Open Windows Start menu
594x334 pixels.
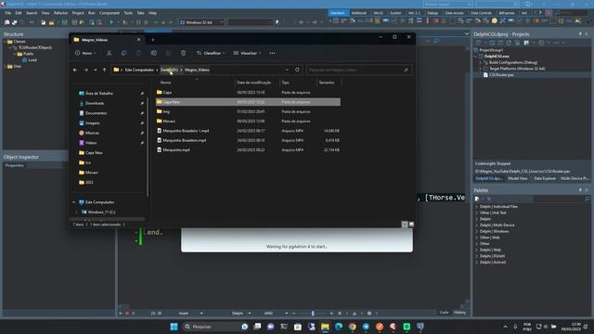pos(174,327)
